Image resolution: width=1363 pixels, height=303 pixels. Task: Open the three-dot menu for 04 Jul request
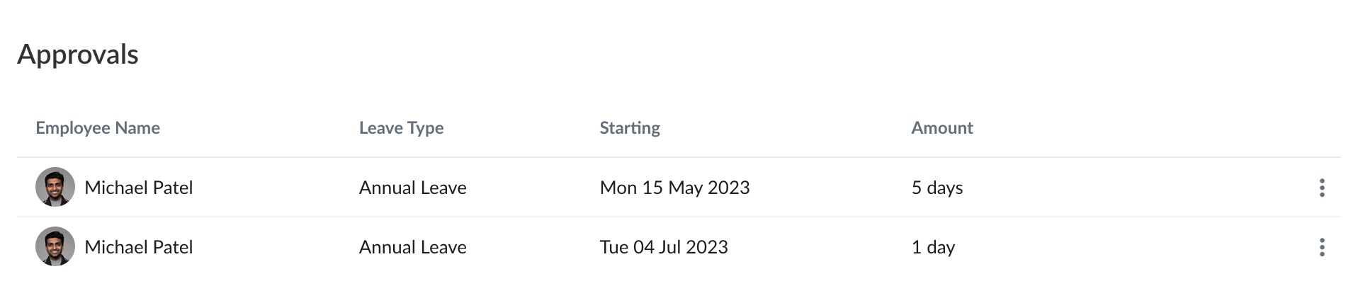click(x=1322, y=247)
